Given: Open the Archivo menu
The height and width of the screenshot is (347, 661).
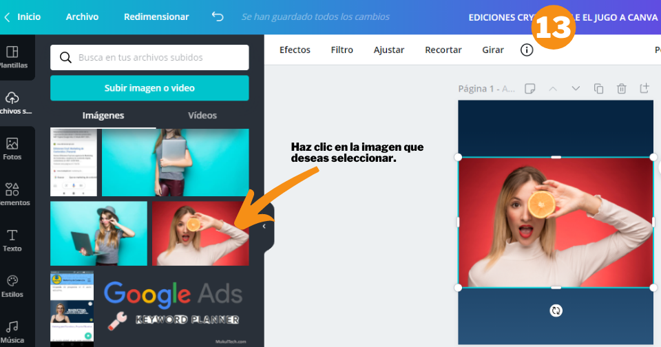Looking at the screenshot, I should point(82,17).
